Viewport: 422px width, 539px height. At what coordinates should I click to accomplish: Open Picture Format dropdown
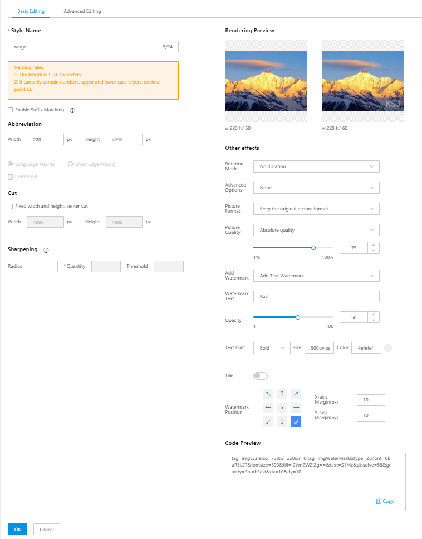click(x=316, y=209)
